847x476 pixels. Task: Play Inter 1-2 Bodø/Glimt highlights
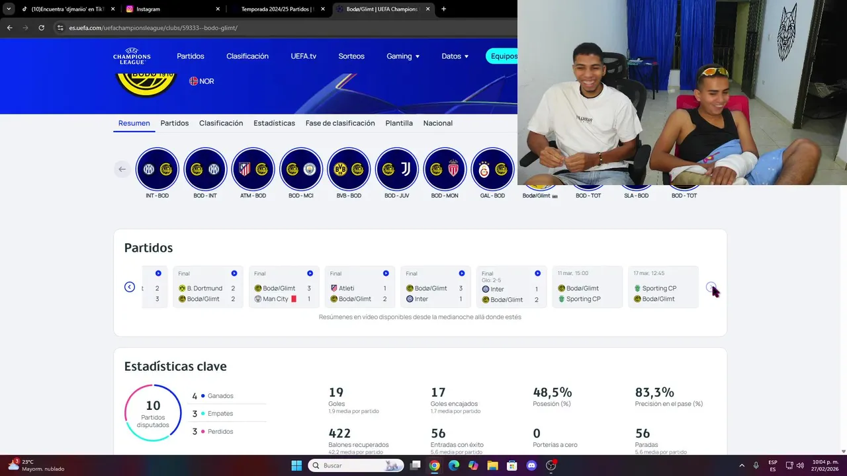[537, 273]
